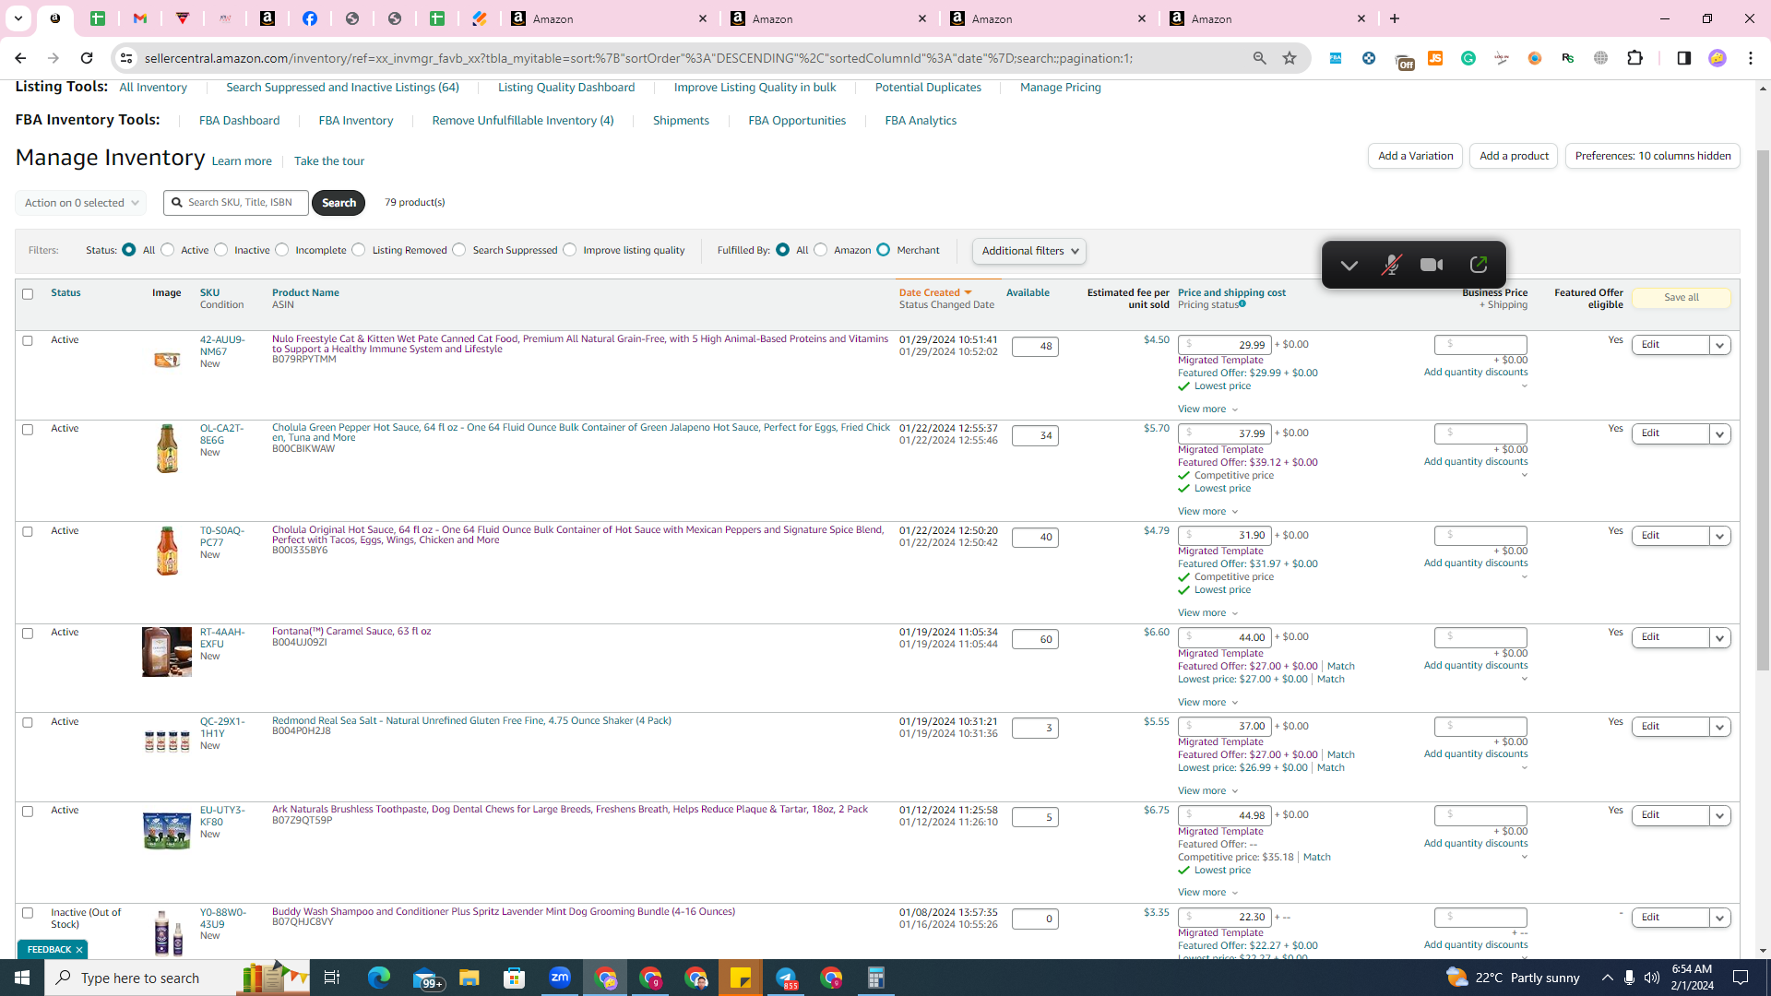
Task: Open FBA Analytics
Action: [x=921, y=121]
